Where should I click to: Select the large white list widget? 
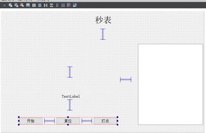click(x=170, y=84)
